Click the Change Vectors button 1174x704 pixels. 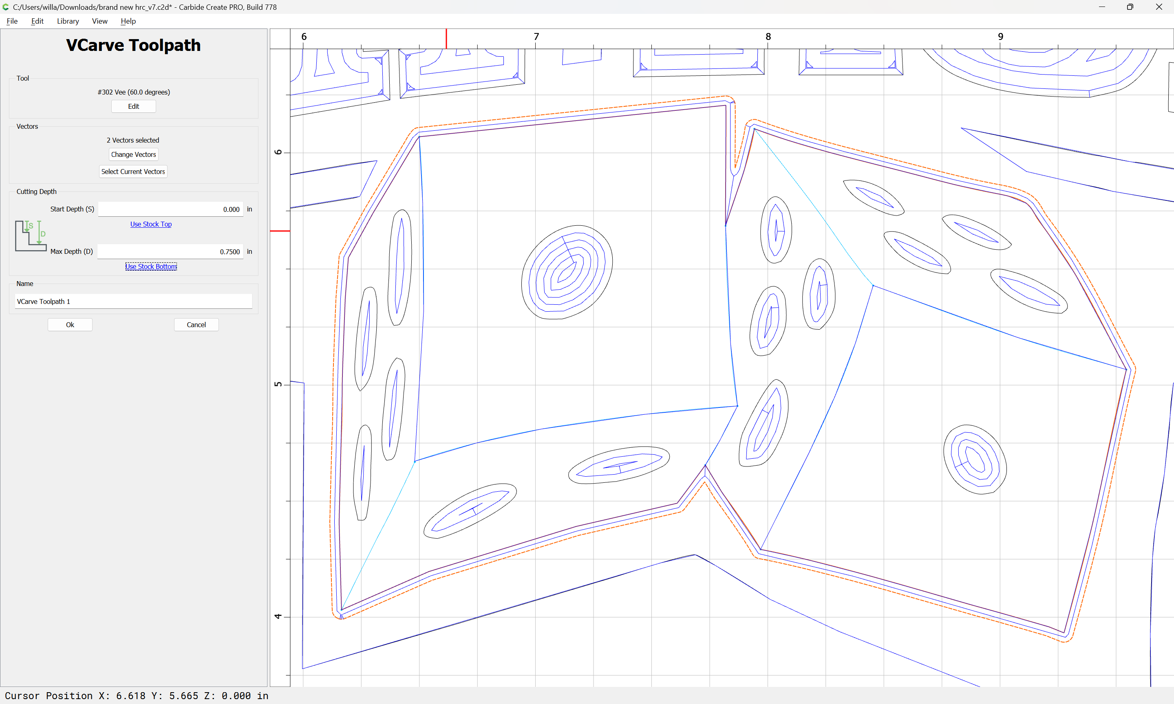(133, 155)
